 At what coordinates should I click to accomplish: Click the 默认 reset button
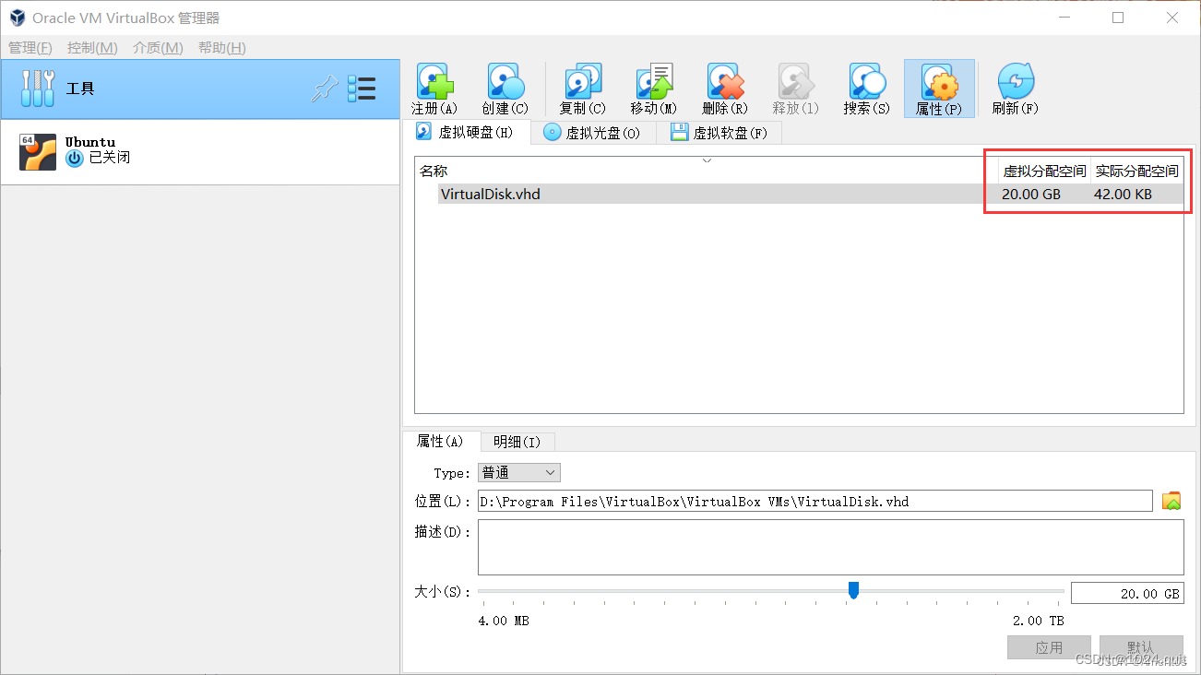tap(1141, 647)
